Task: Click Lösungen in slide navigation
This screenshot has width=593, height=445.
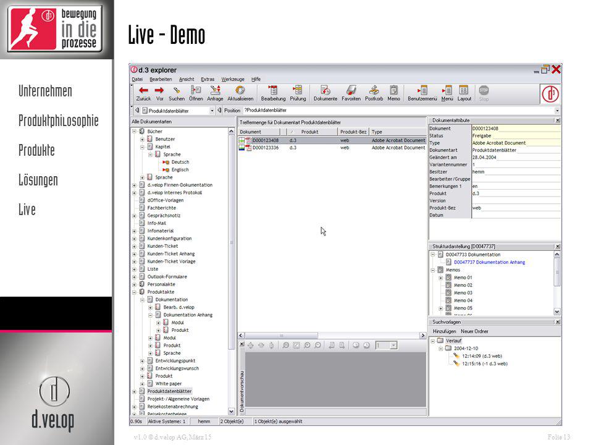Action: tap(38, 180)
